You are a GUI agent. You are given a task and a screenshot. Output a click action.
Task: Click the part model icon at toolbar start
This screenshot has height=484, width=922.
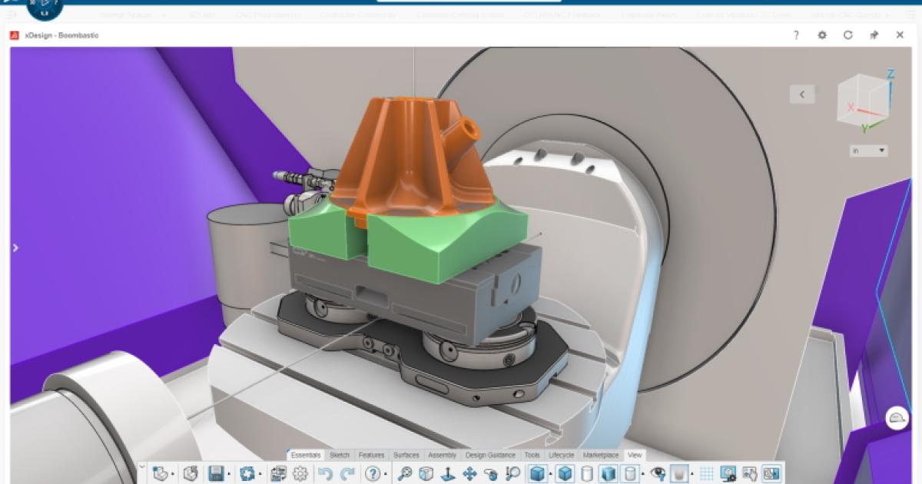click(160, 474)
